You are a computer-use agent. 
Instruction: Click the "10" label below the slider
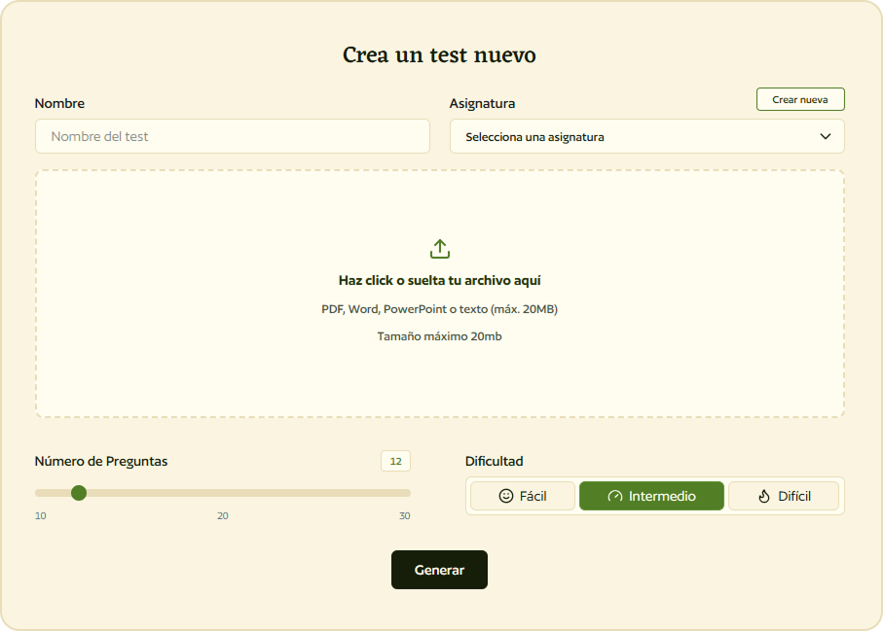point(40,516)
